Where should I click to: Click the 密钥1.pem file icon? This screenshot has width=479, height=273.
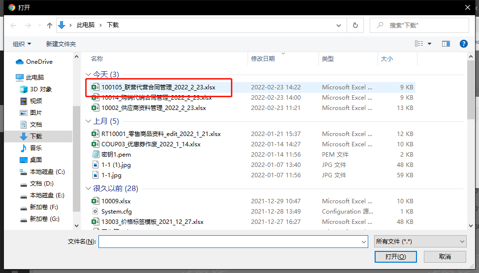tap(96, 155)
